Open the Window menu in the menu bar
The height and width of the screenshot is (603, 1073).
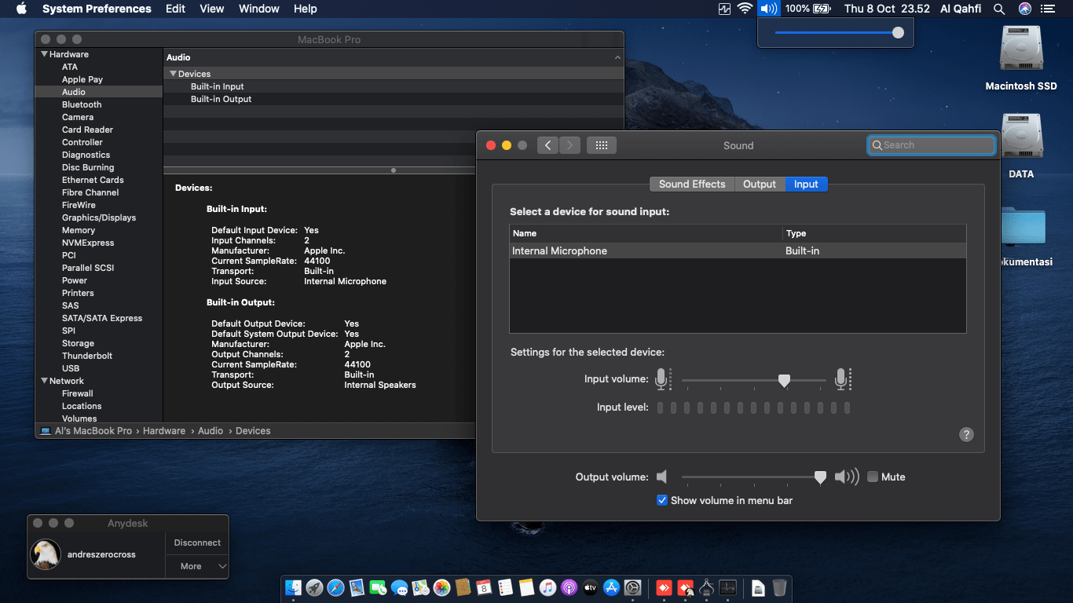(x=258, y=9)
